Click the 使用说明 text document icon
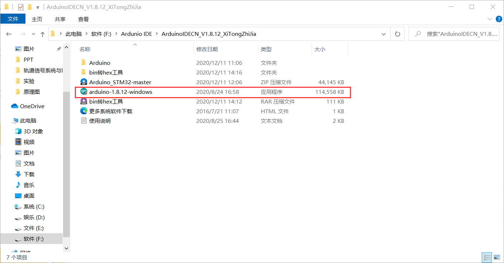Image resolution: width=504 pixels, height=263 pixels. [83, 121]
